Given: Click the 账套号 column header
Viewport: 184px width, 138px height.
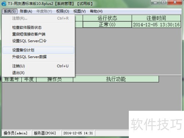Looking at the screenshot, I should click(12, 79).
